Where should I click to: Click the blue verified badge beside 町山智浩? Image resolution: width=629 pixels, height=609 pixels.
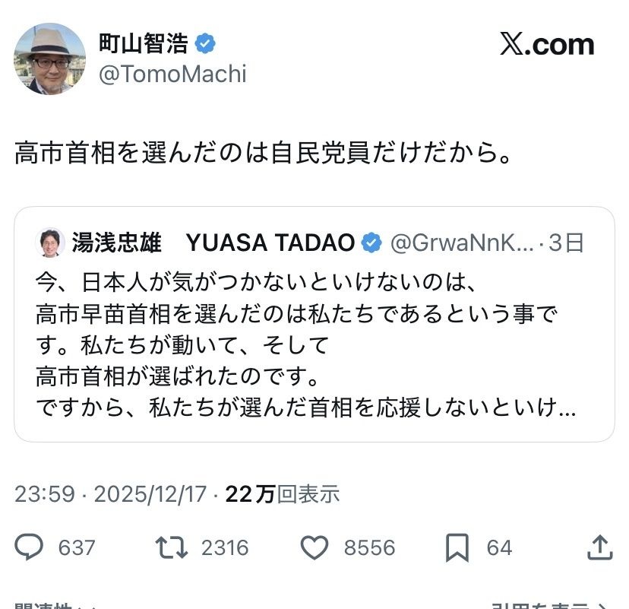click(x=205, y=44)
